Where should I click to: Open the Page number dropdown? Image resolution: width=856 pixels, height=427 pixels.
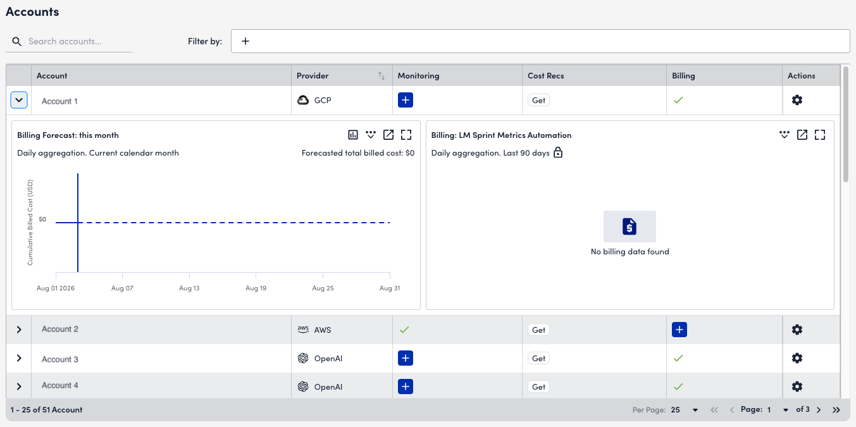tap(778, 410)
